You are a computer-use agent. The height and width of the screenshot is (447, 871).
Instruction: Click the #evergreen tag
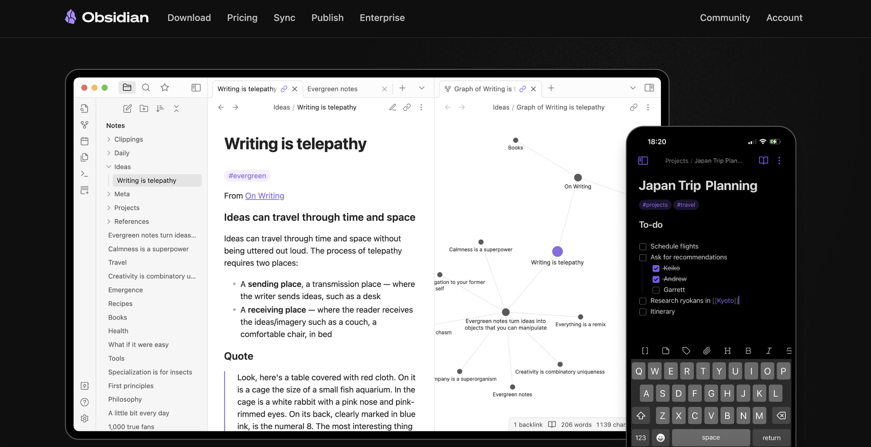pyautogui.click(x=247, y=176)
